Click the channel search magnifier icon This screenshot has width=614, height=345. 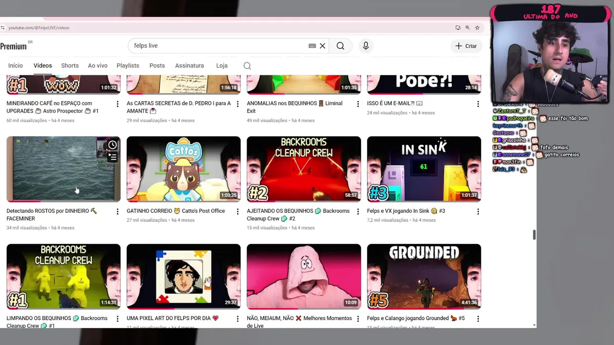247,66
